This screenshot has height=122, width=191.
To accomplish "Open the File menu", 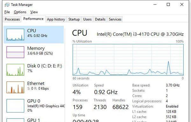I will [7, 12].
